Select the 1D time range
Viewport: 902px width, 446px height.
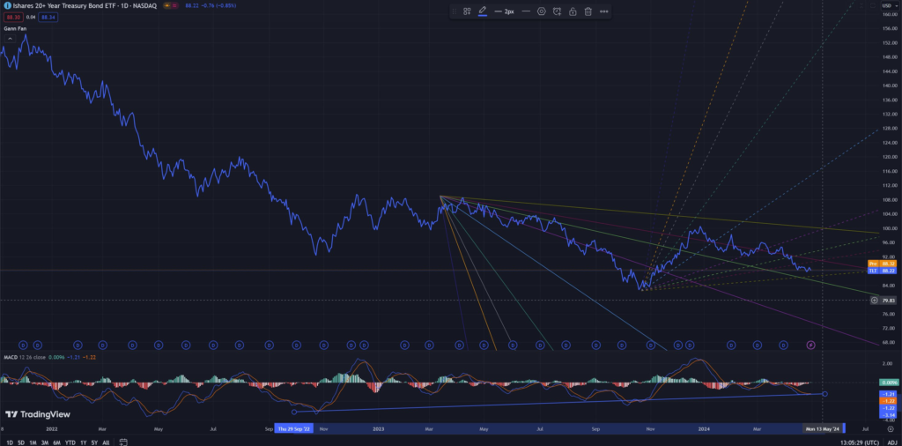pos(9,442)
